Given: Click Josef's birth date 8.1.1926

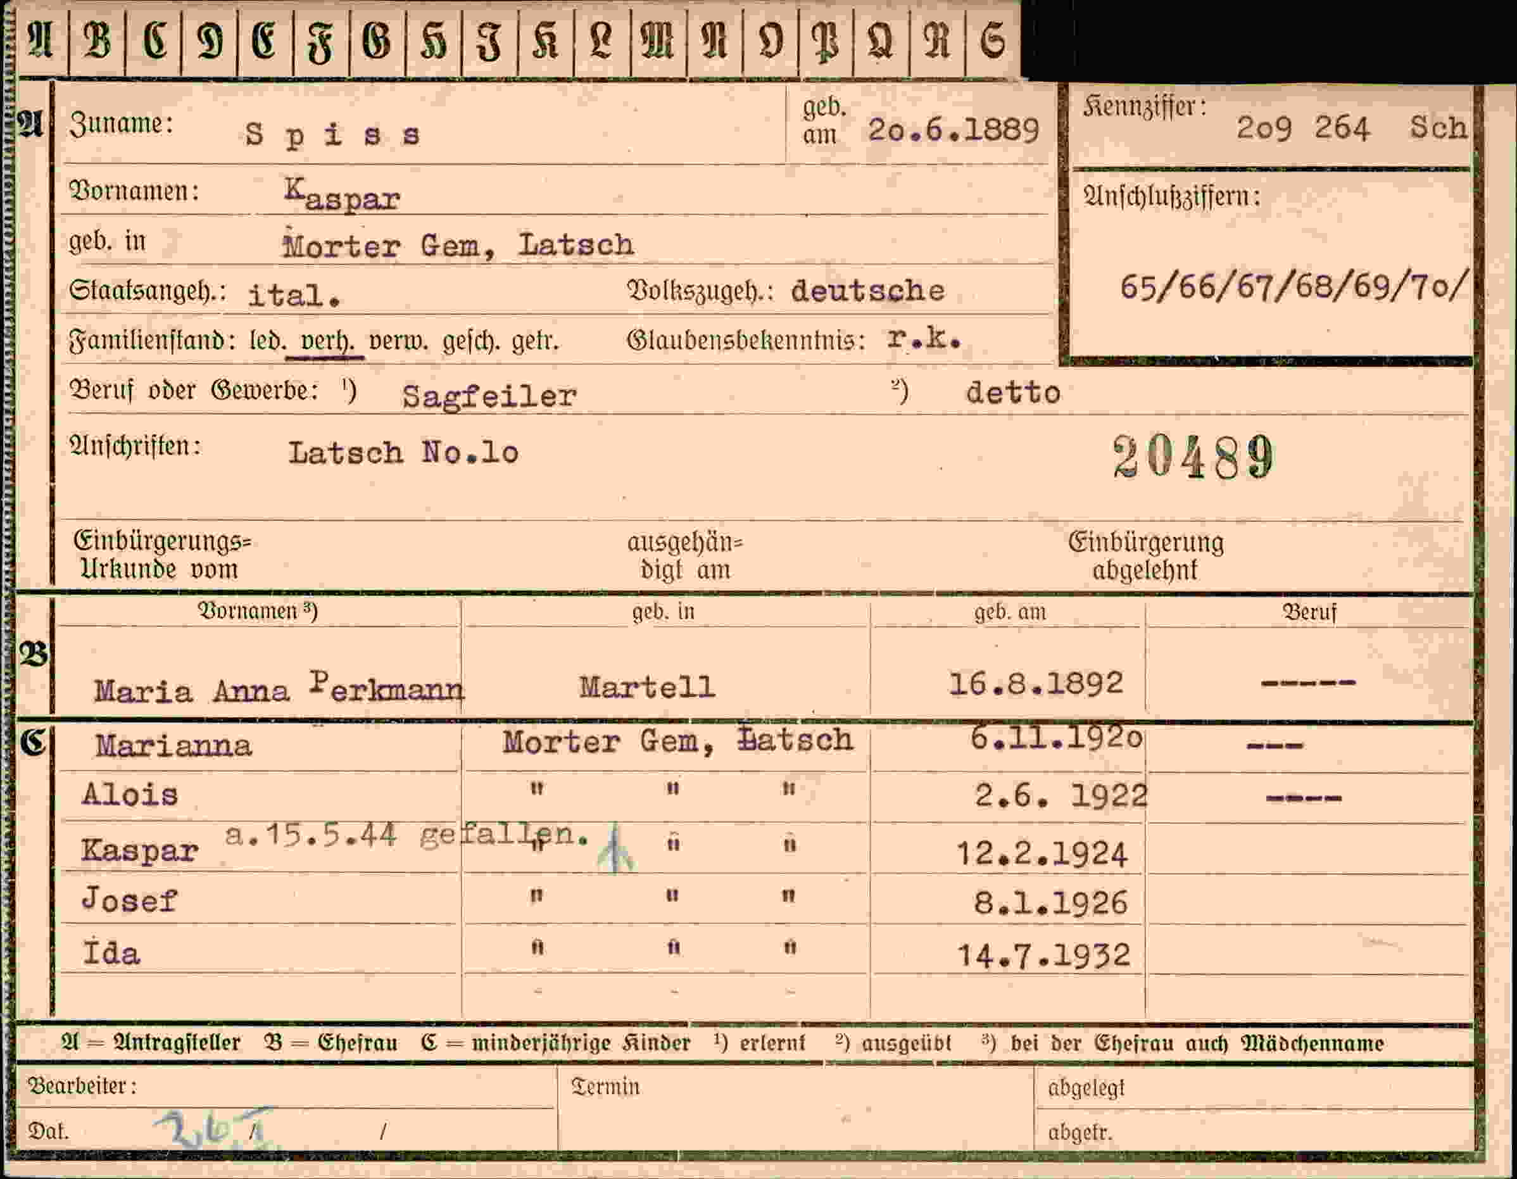Looking at the screenshot, I should click(x=1051, y=902).
